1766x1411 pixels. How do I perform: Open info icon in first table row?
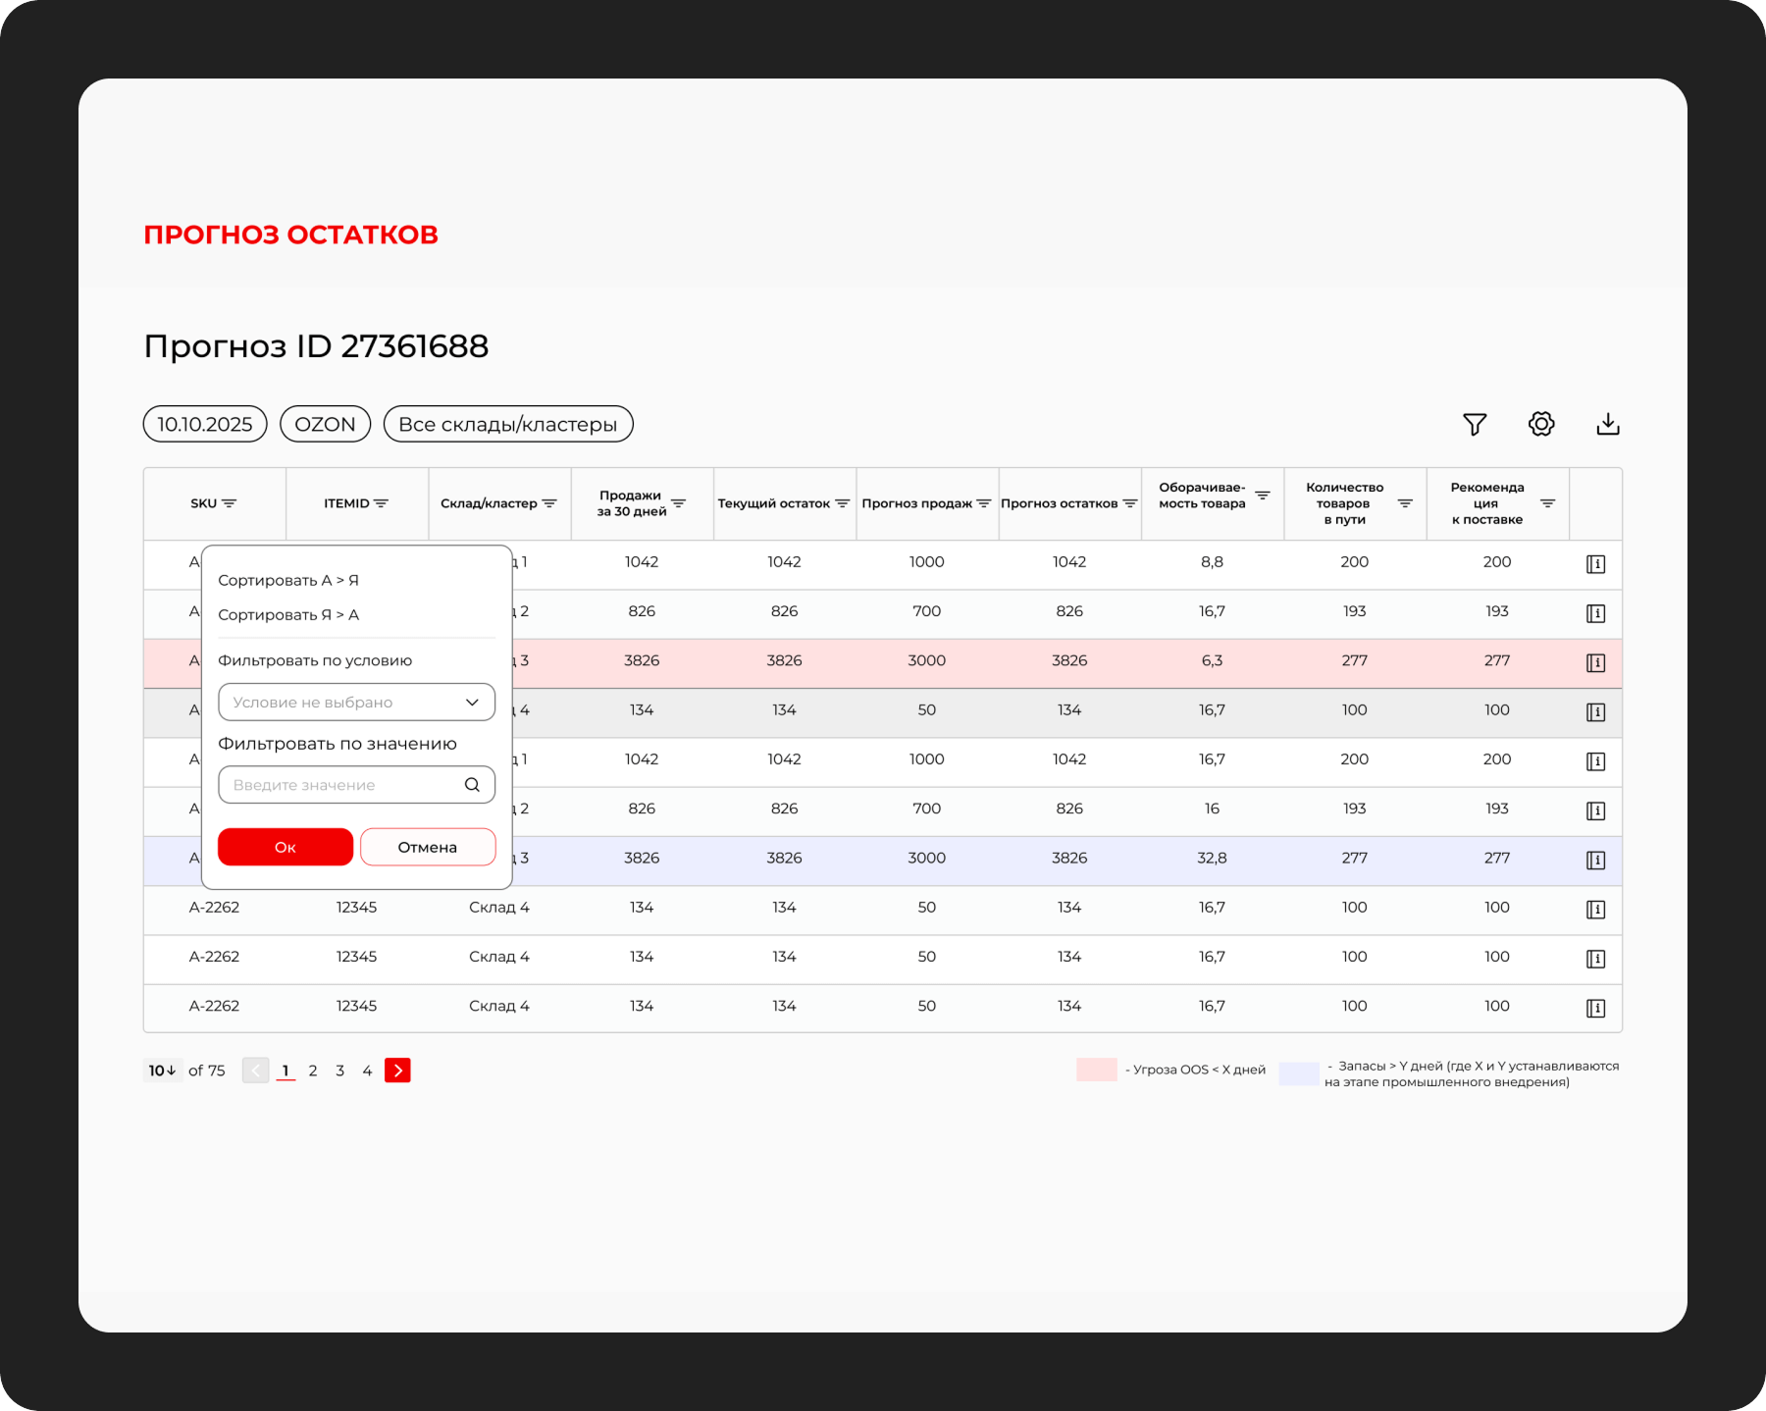pos(1595,564)
